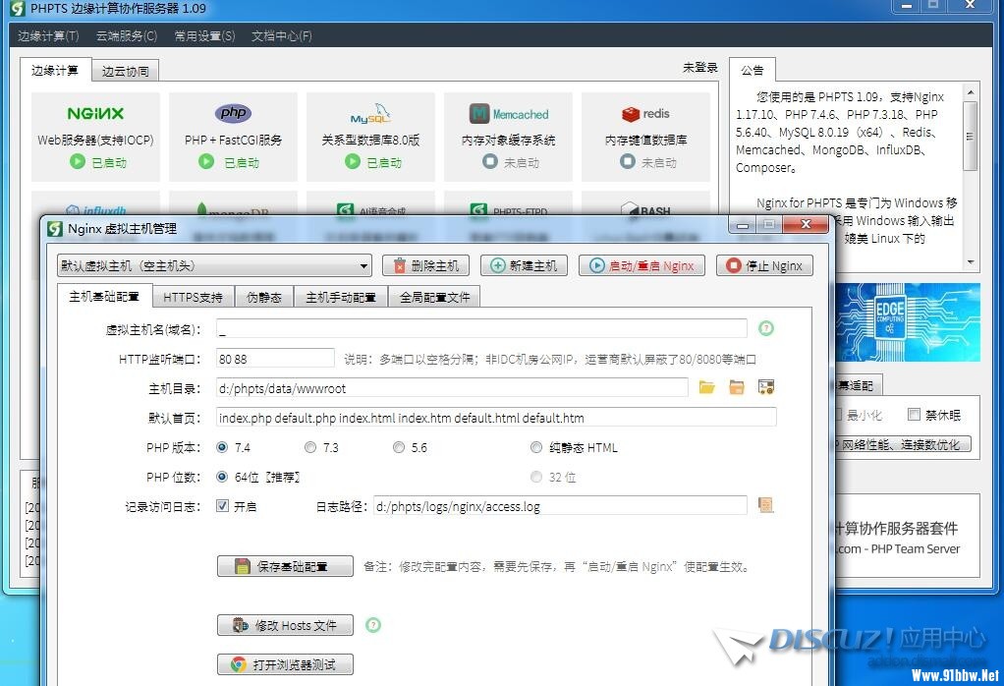Click help icon beside virtual host name
This screenshot has width=1004, height=686.
766,328
